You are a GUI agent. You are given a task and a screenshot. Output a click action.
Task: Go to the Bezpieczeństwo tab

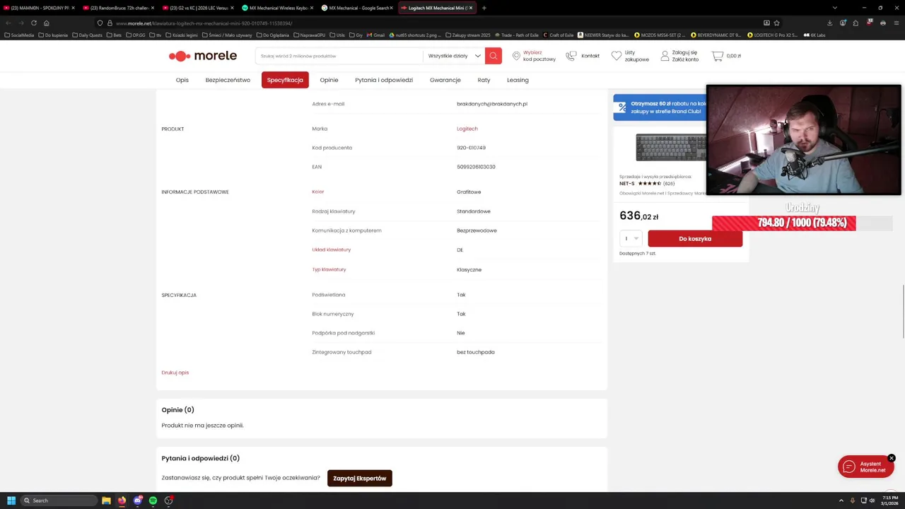(x=228, y=80)
